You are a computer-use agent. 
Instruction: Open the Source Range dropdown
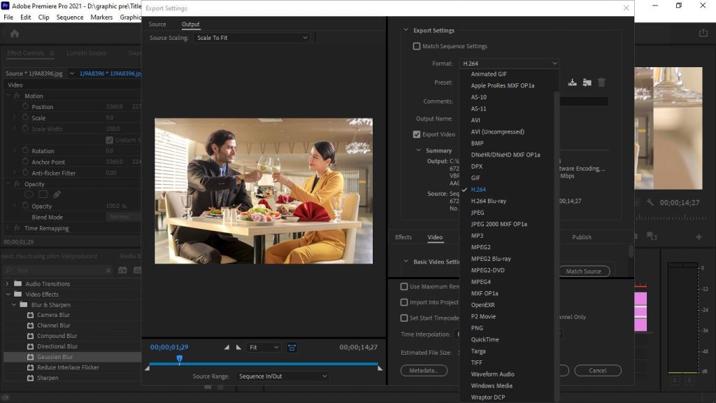click(282, 376)
